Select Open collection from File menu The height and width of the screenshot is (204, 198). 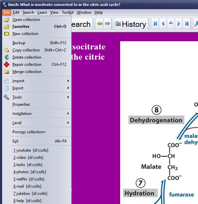26,20
